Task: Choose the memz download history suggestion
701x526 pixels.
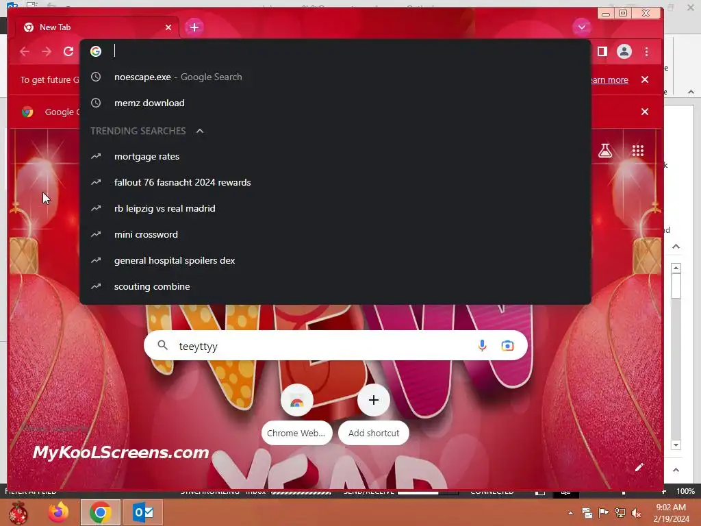Action: 335,103
